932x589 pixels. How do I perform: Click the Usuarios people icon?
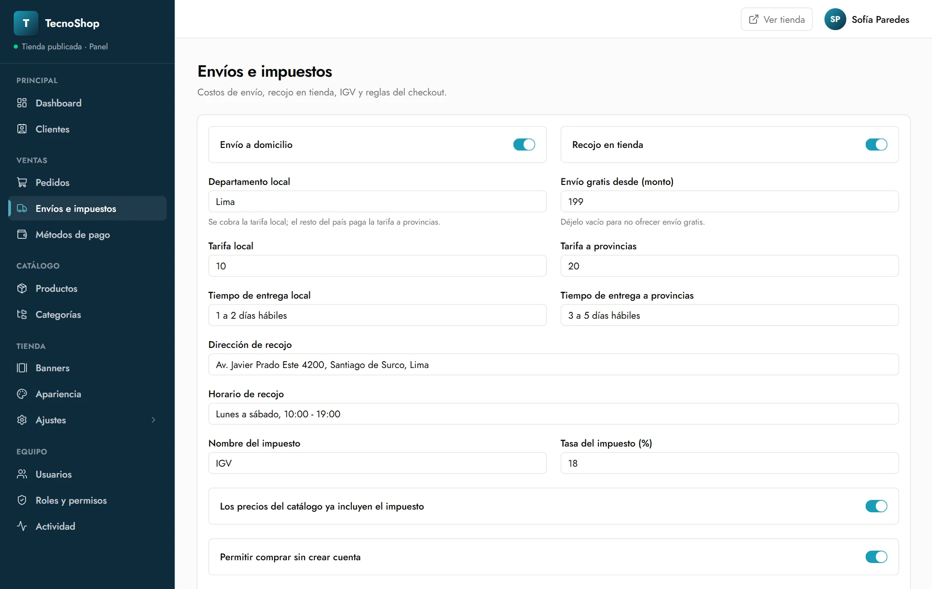click(22, 474)
